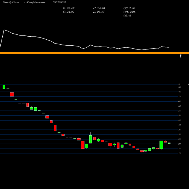The width and height of the screenshot is (189, 189).
Task: Select the tall green candle at far right
Action: 161,145
